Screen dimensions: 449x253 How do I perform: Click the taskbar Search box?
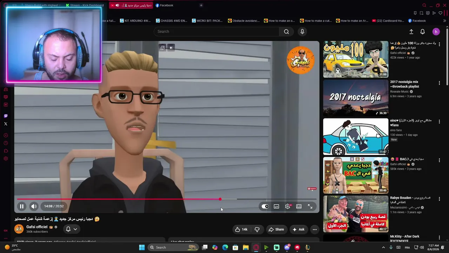pos(174,247)
